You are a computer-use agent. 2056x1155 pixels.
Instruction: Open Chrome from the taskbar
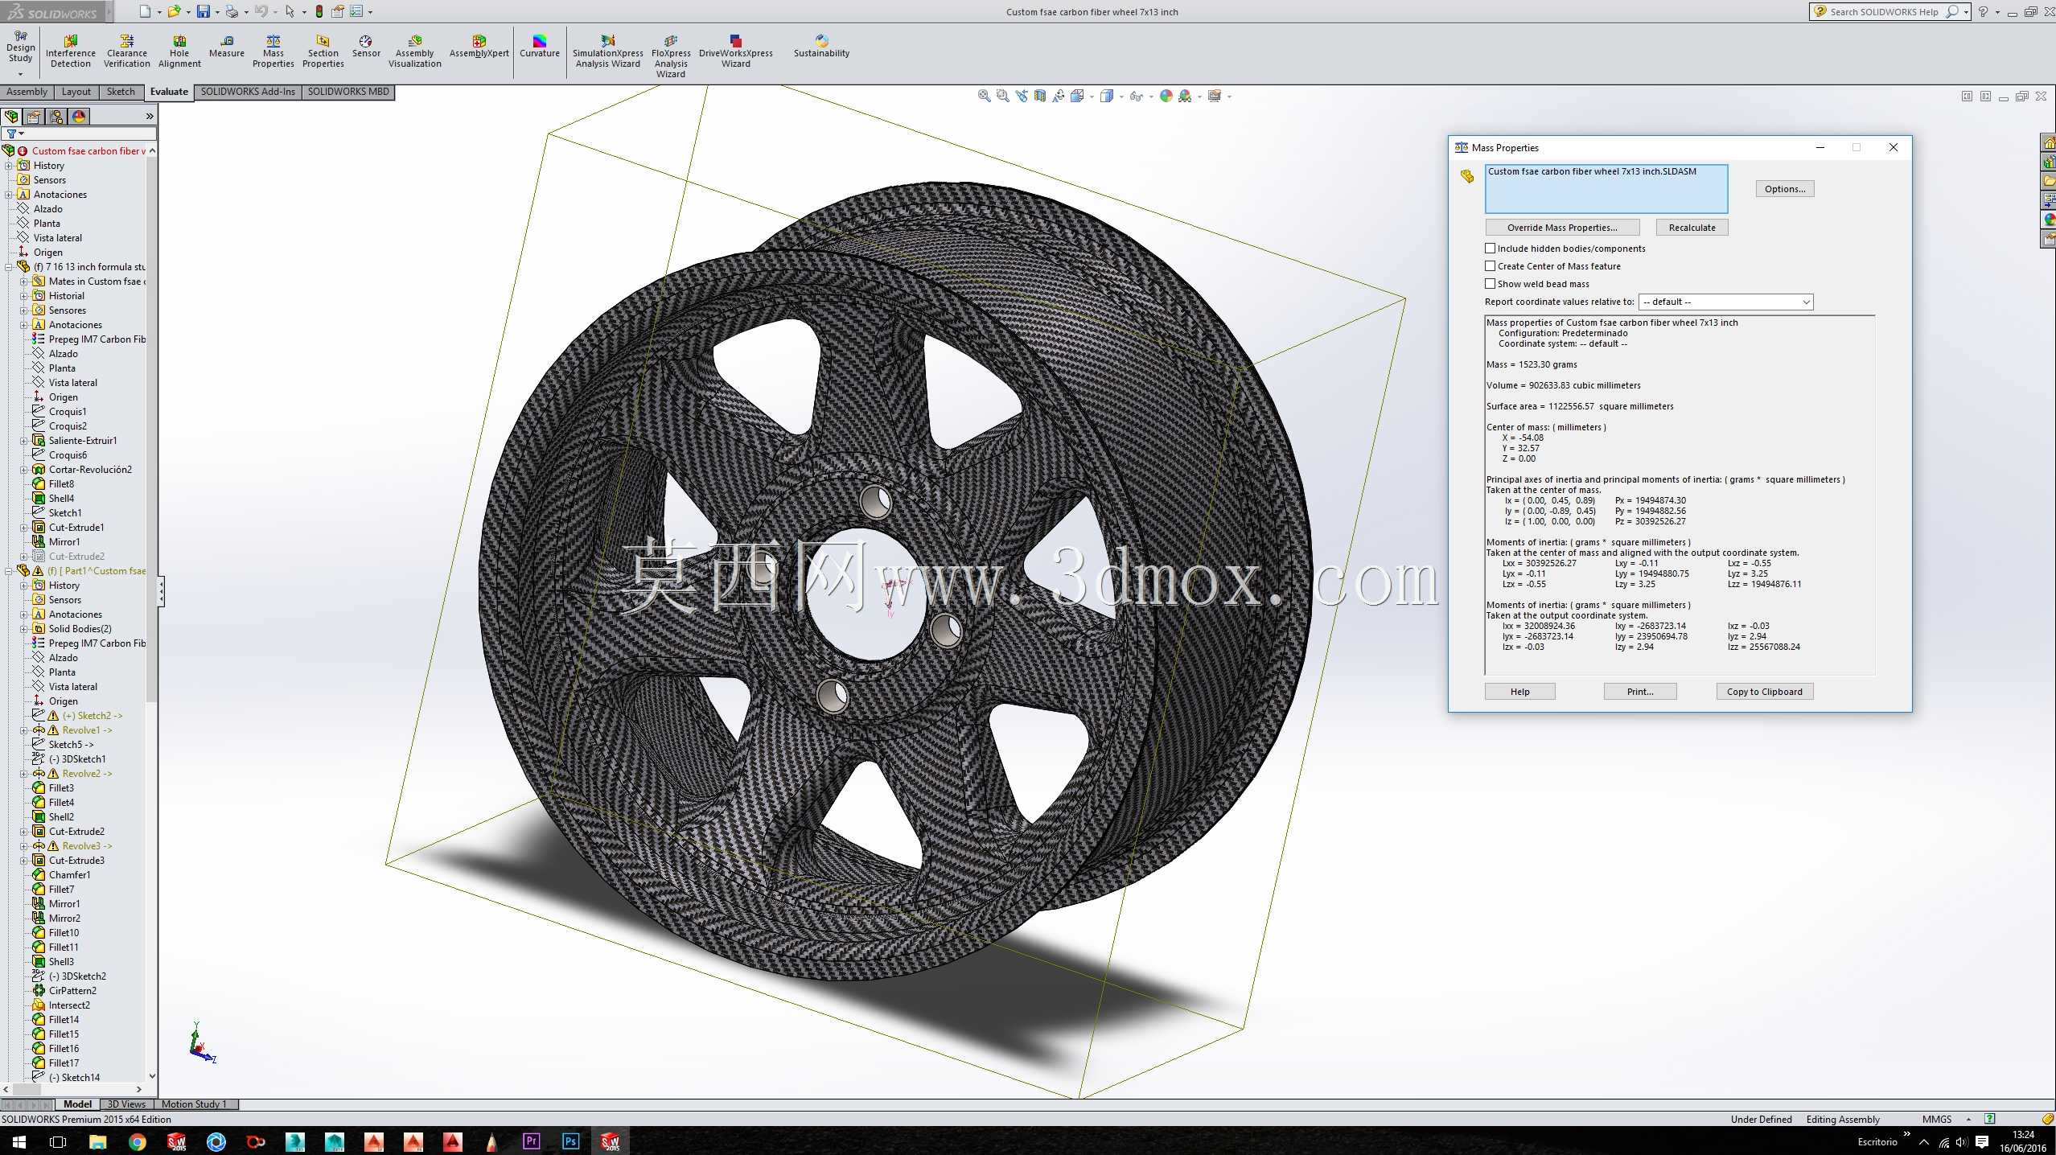(137, 1141)
